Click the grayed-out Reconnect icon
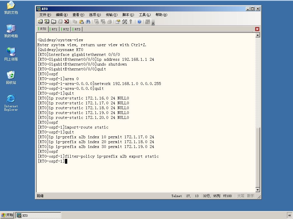Screen dimensions: 293x219 point(60,22)
